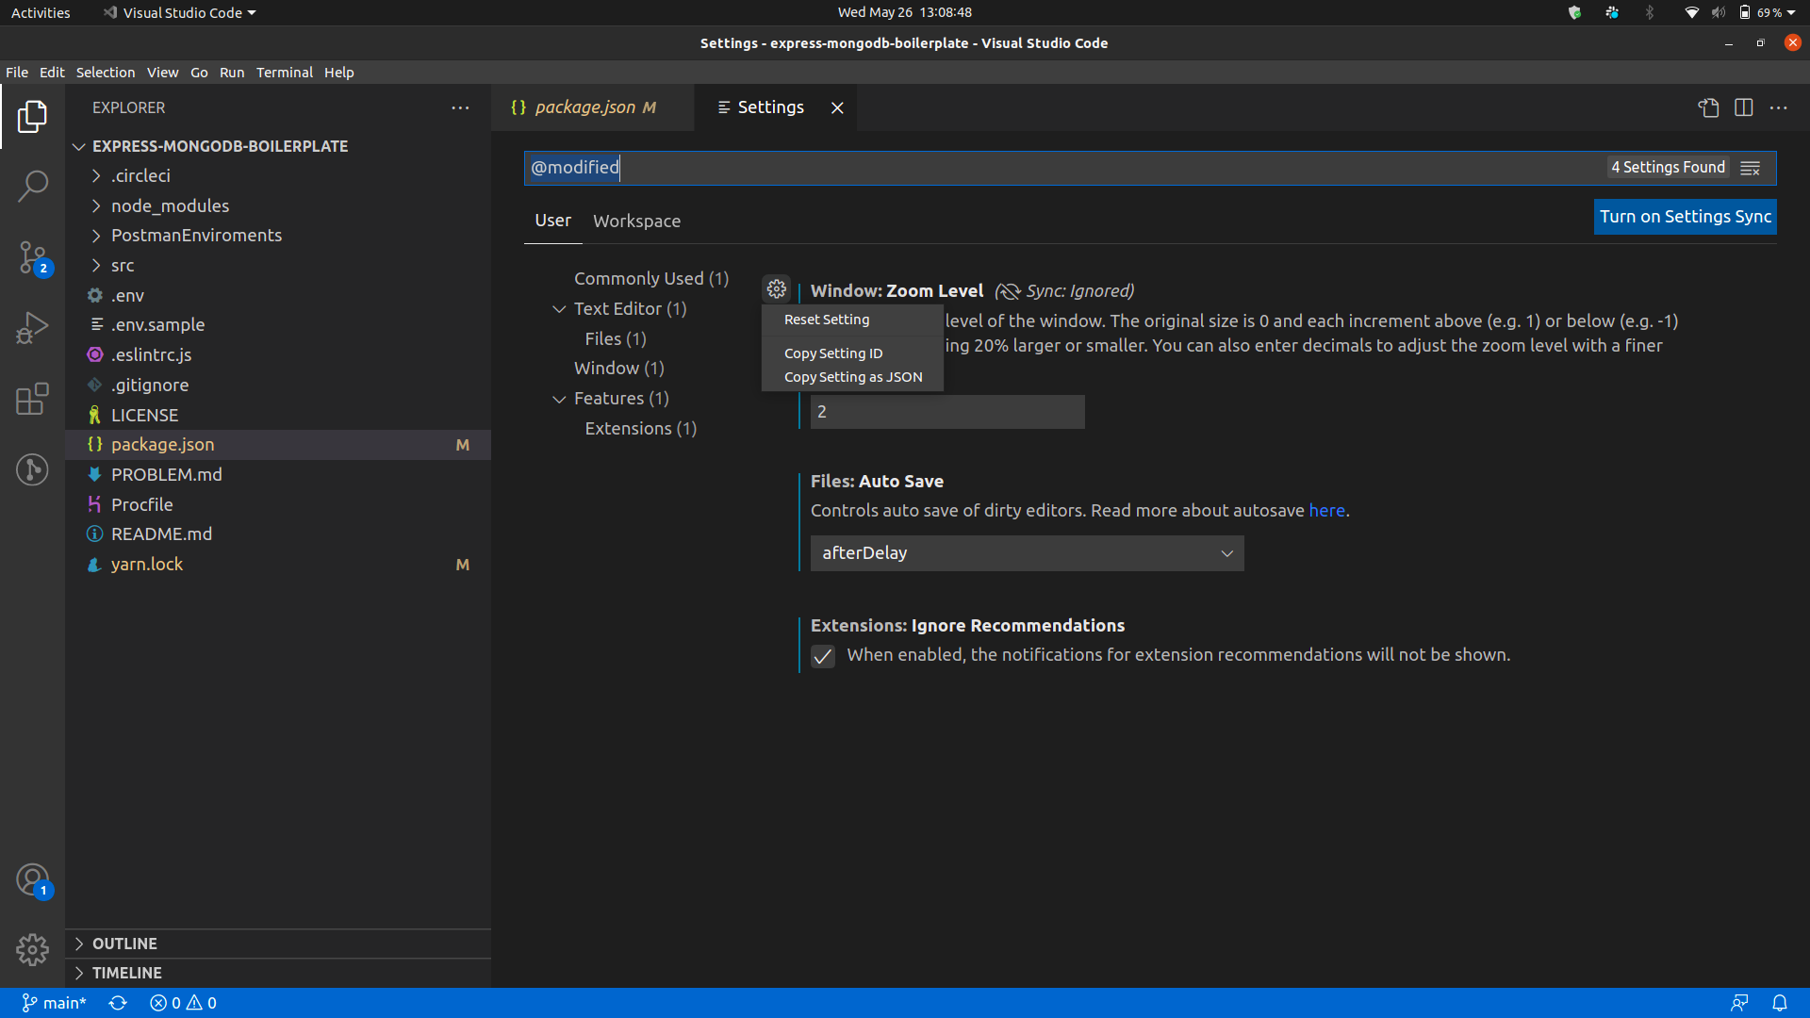Viewport: 1810px width, 1018px height.
Task: Choose Reset Setting from context menu
Action: pos(827,320)
